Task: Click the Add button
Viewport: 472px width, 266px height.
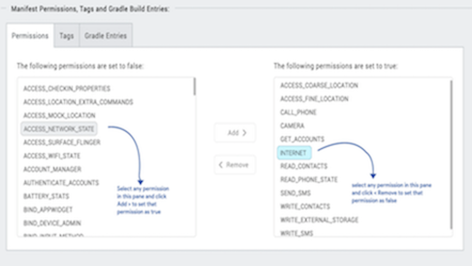Action: coord(235,132)
